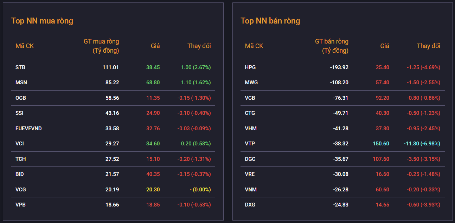The height and width of the screenshot is (223, 455).
Task: Select VPB price 18.85
Action: pos(153,205)
